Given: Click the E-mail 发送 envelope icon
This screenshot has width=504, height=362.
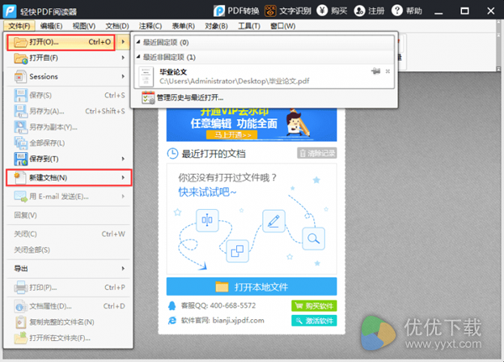Looking at the screenshot, I should tap(20, 197).
